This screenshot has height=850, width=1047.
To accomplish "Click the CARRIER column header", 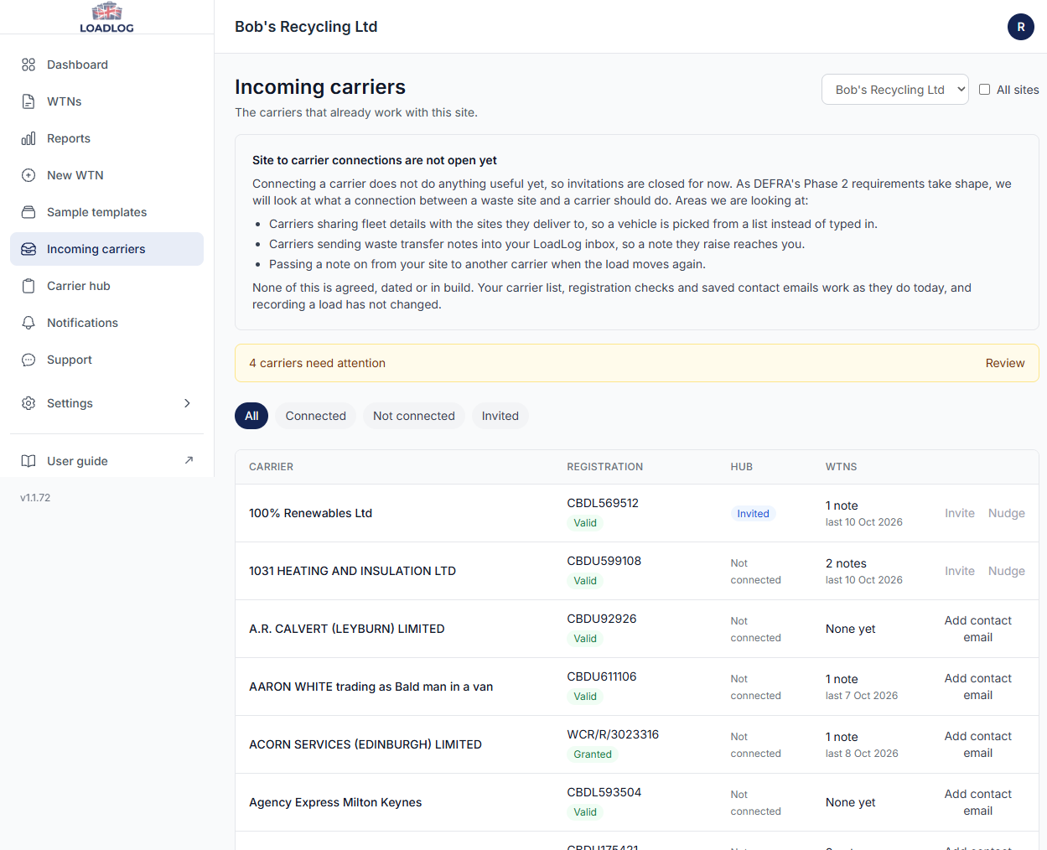I will point(271,467).
